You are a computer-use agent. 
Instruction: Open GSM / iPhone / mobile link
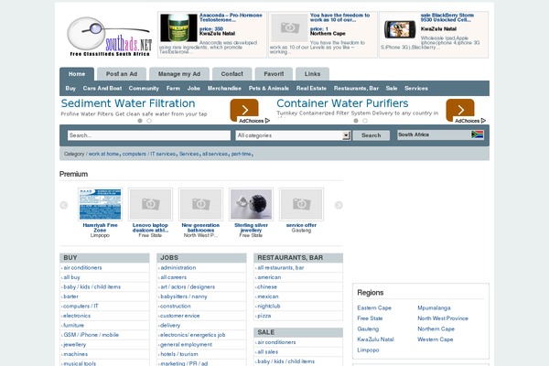pos(91,335)
